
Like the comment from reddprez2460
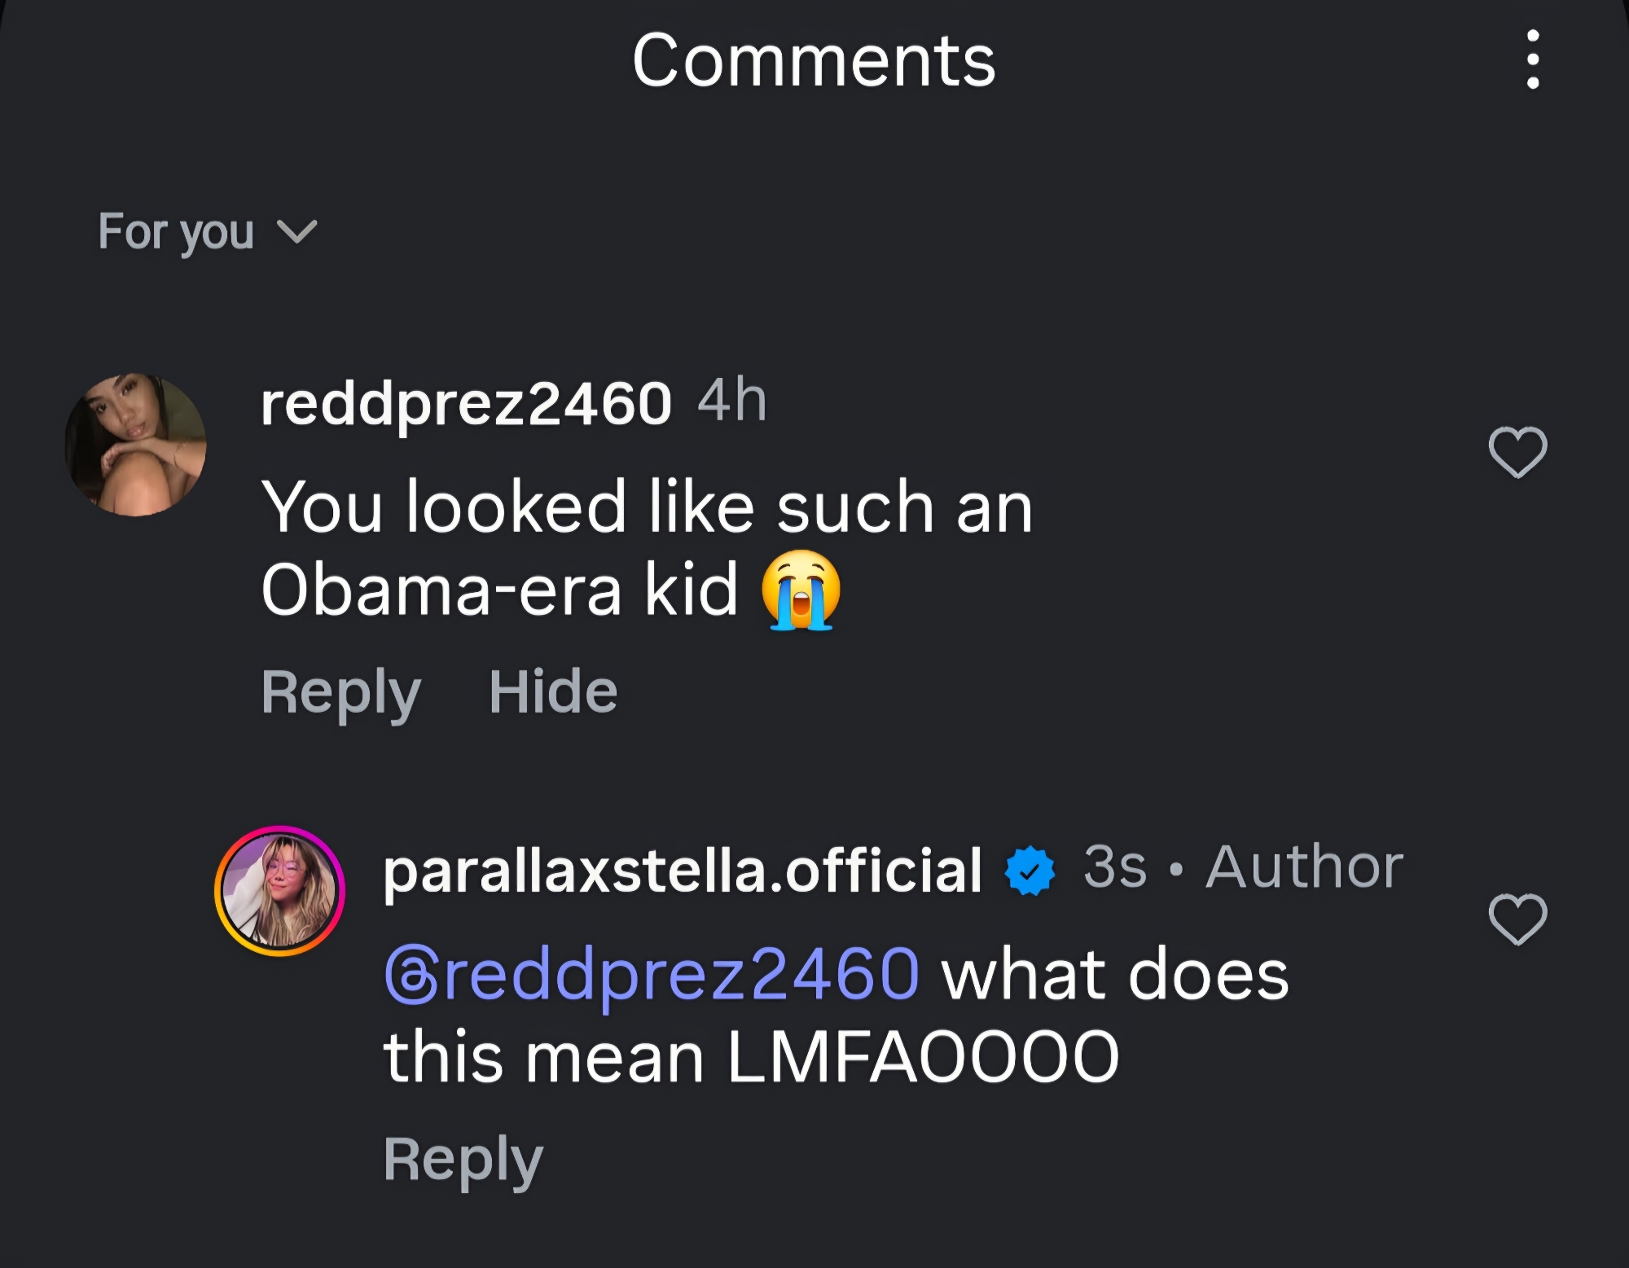(x=1517, y=452)
